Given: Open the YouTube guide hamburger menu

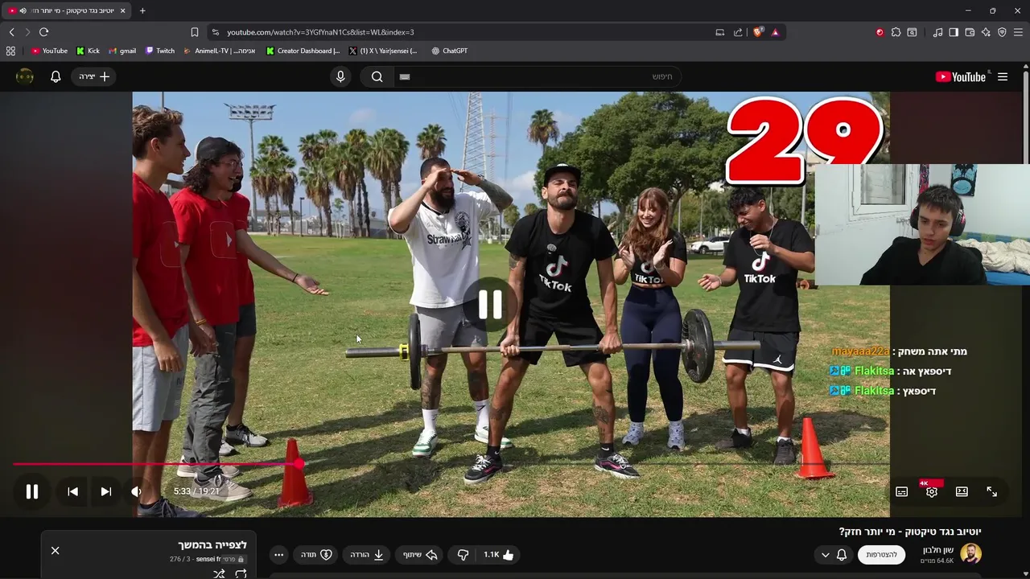Looking at the screenshot, I should 1003,77.
